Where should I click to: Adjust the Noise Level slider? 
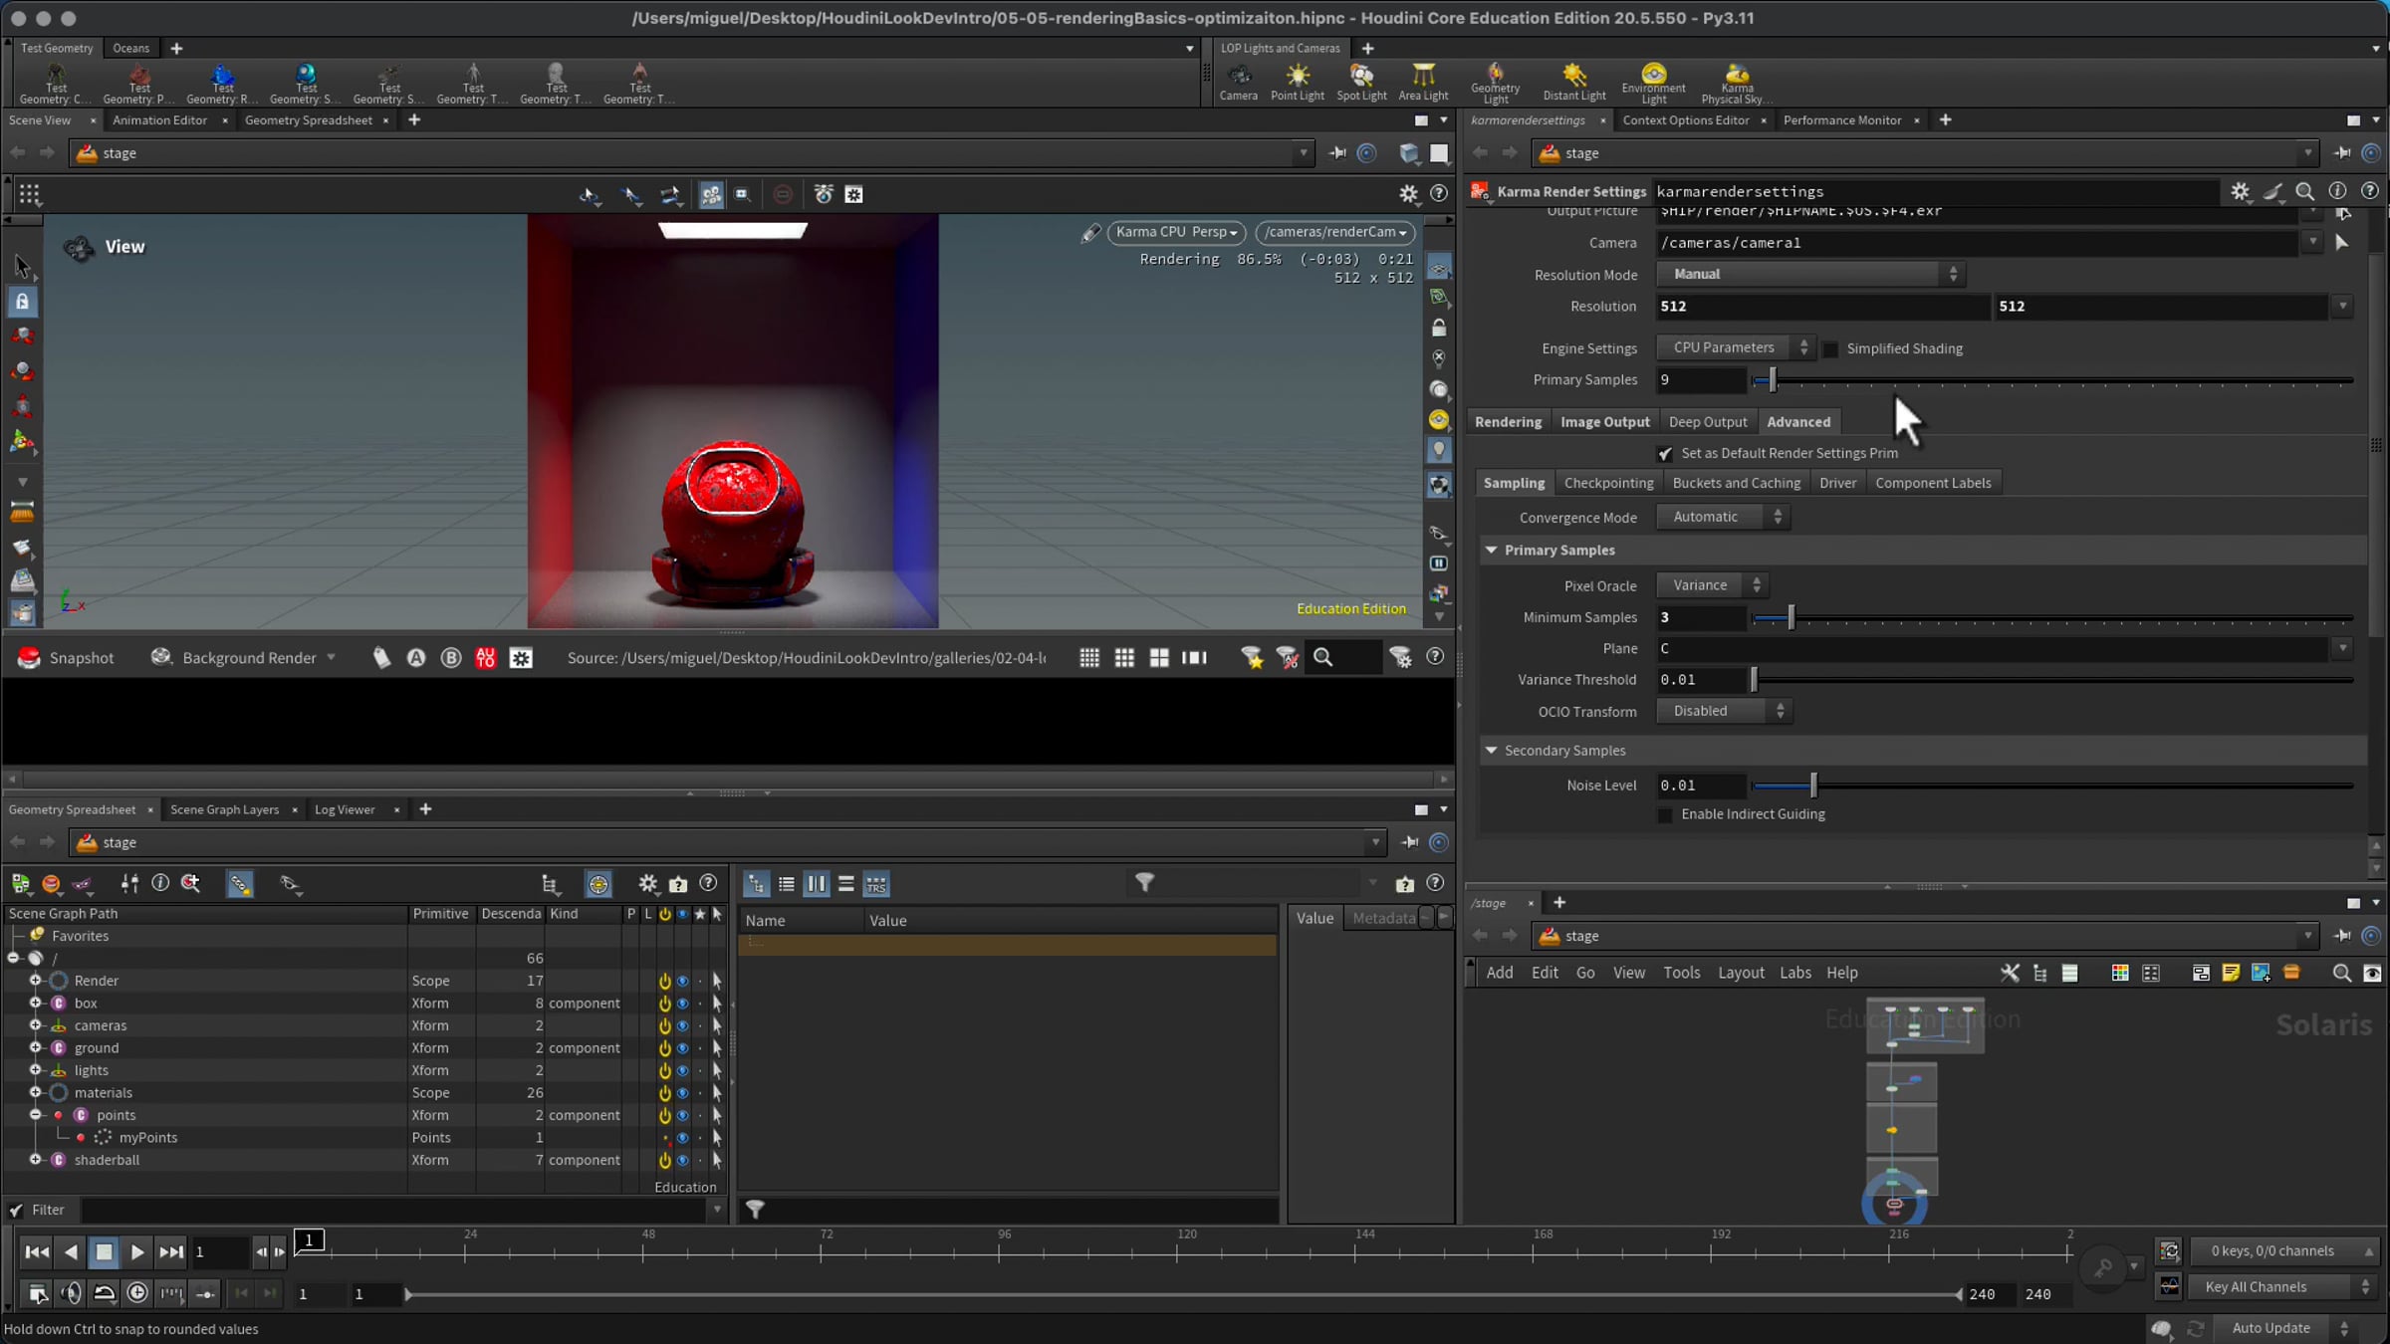click(x=2052, y=785)
